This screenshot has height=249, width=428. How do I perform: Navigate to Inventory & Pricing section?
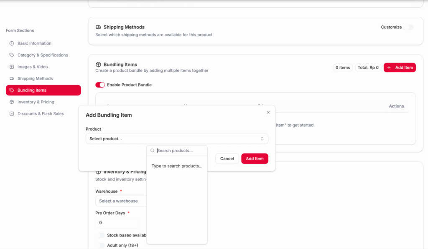coord(36,102)
